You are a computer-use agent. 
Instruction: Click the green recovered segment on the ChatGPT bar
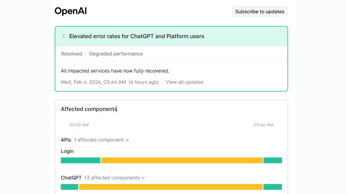(273, 187)
